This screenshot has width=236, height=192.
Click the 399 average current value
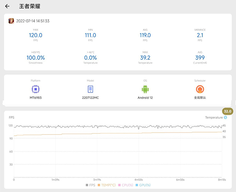[200, 58]
